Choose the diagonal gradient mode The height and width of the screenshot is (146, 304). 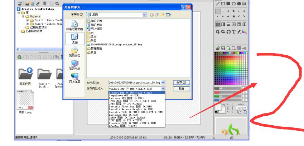(x=239, y=24)
